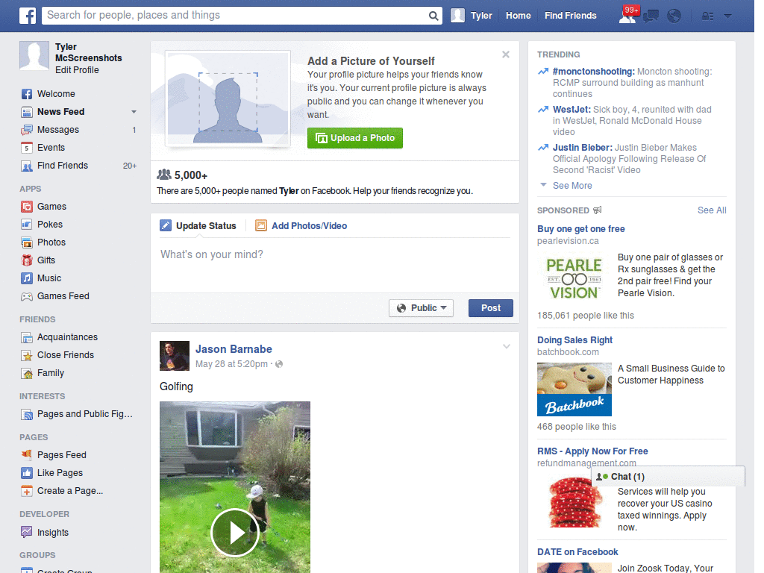Click Tyler's profile picture in top bar
764x573 pixels.
[x=457, y=16]
